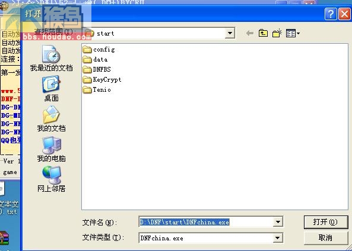This screenshot has width=352, height=251.
Task: Click the WinRAR archive desktop icon
Action: click(x=4, y=239)
